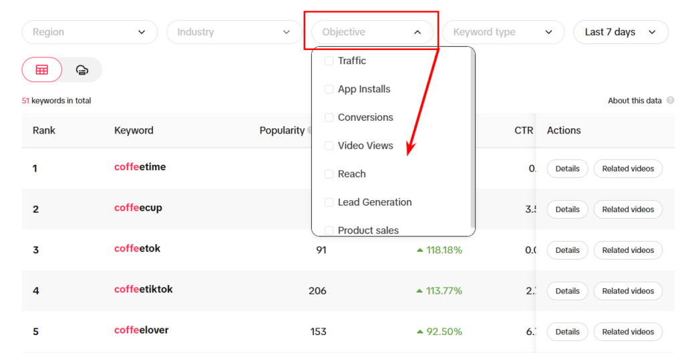The image size is (684, 353).
Task: View Related videos for coffeelover
Action: (x=628, y=332)
